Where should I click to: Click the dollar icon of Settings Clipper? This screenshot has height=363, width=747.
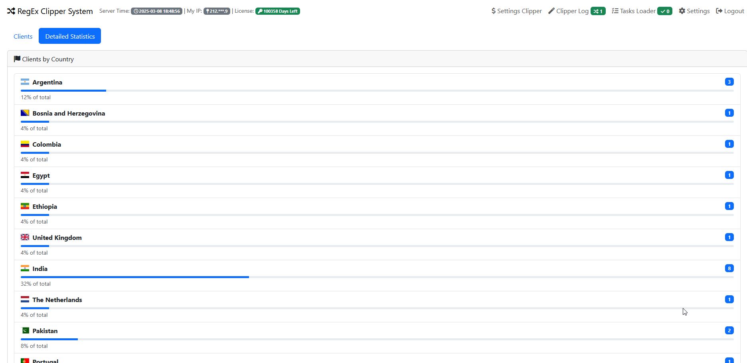(494, 11)
